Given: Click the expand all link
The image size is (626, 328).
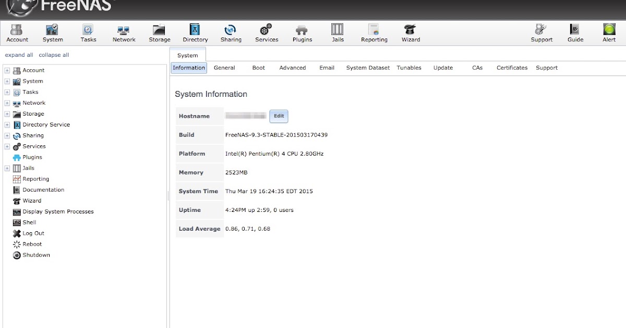Looking at the screenshot, I should pos(19,55).
